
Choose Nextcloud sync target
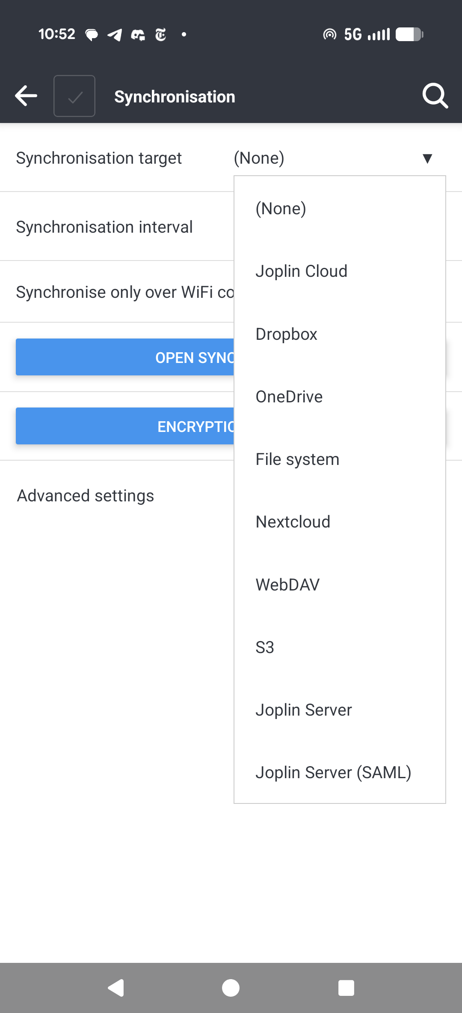pos(293,522)
